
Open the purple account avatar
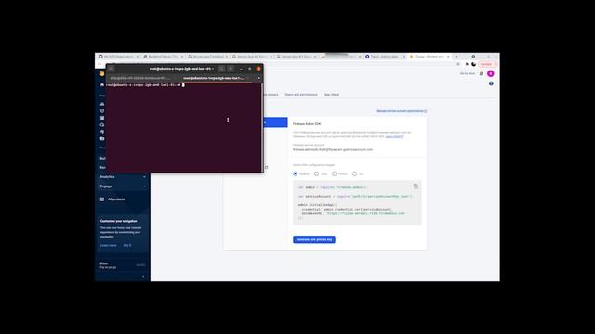click(491, 73)
